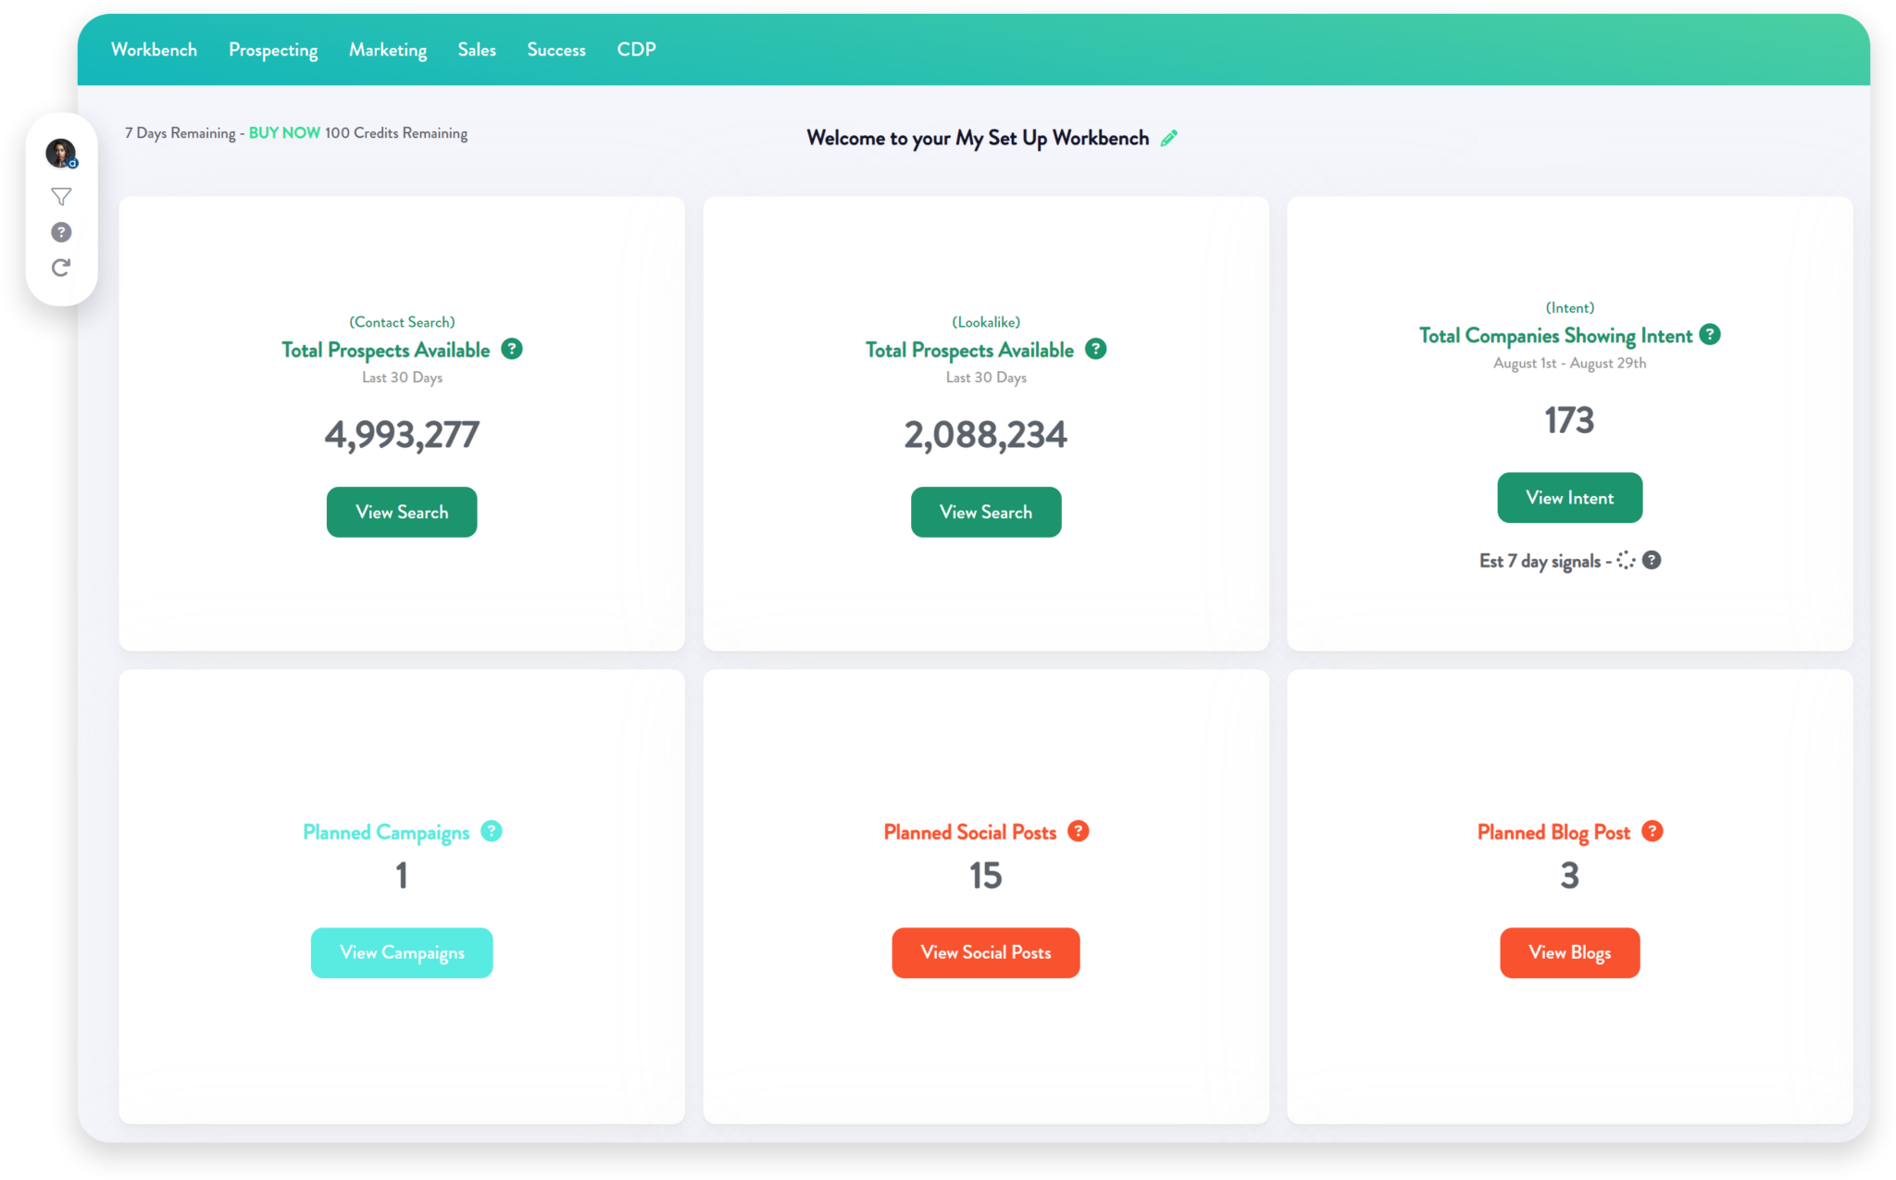Screen dimensions: 1896x1180
Task: Switch to the Prospecting tab
Action: [272, 49]
